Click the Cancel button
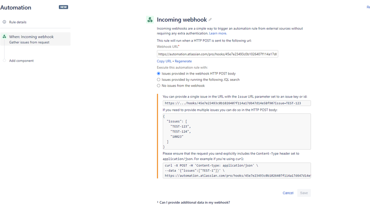Image resolution: width=370 pixels, height=208 pixels. pyautogui.click(x=288, y=193)
